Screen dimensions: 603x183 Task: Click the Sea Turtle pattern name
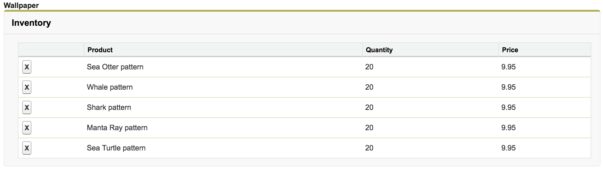pyautogui.click(x=116, y=148)
